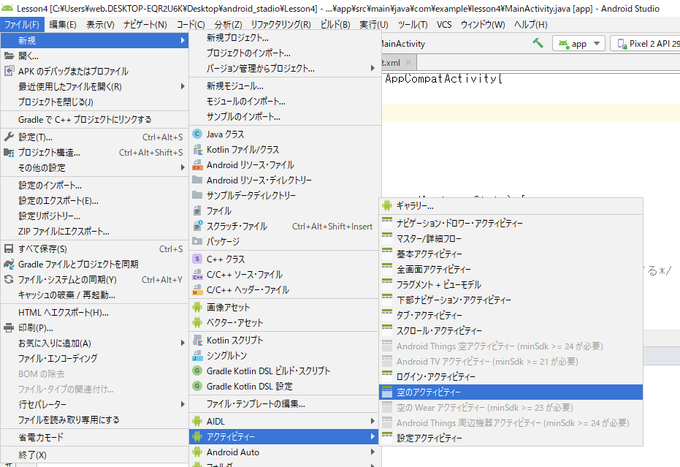Click the Gradle sync elephant icon
The width and height of the screenshot is (680, 467).
[9, 265]
